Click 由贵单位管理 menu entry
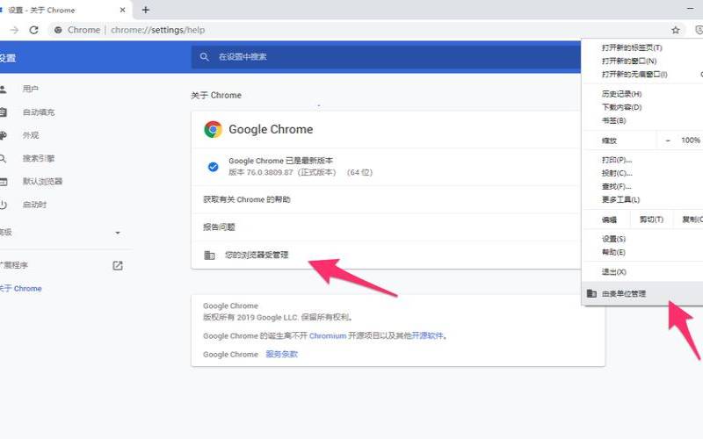This screenshot has width=703, height=439. coord(644,293)
